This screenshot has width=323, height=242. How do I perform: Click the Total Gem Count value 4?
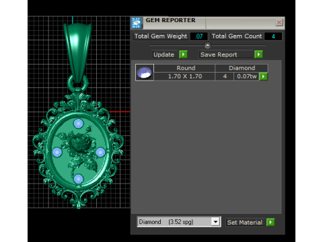tap(273, 36)
